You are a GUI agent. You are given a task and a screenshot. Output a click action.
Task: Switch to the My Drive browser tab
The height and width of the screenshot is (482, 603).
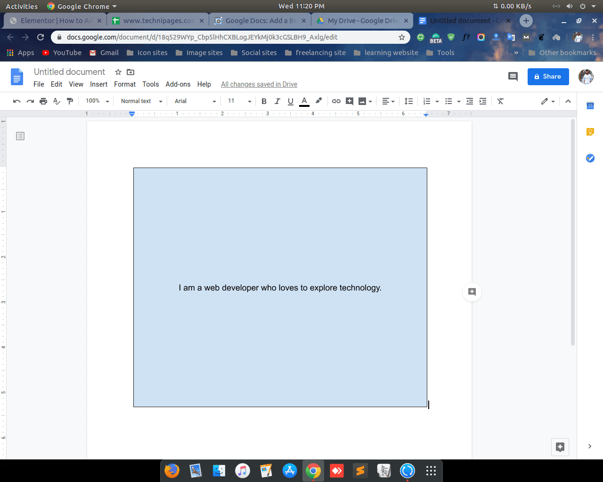click(x=361, y=20)
